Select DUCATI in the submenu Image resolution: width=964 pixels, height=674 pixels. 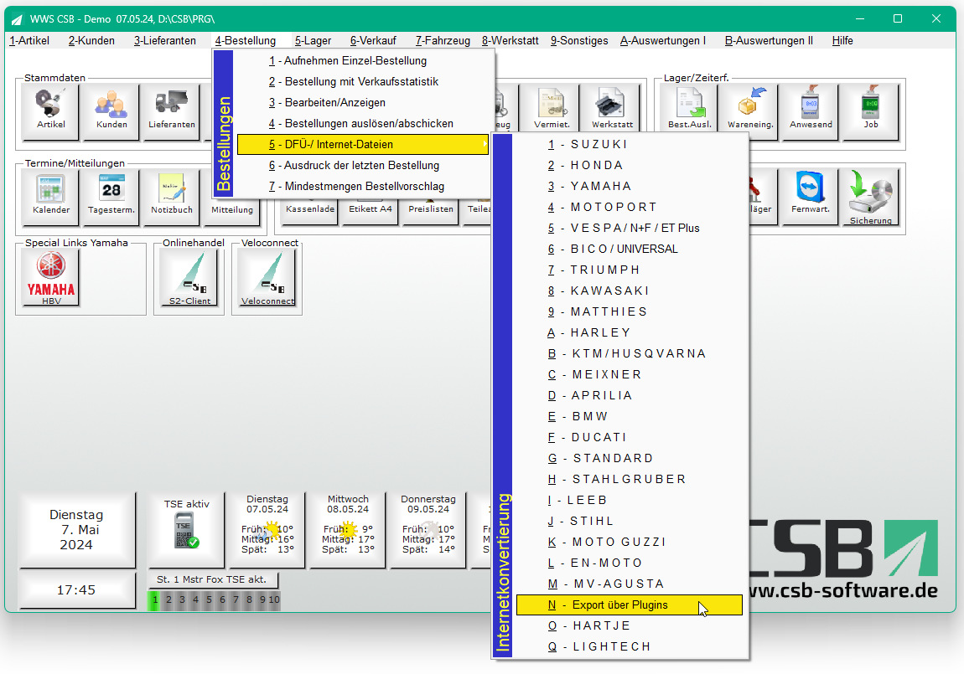pos(629,437)
